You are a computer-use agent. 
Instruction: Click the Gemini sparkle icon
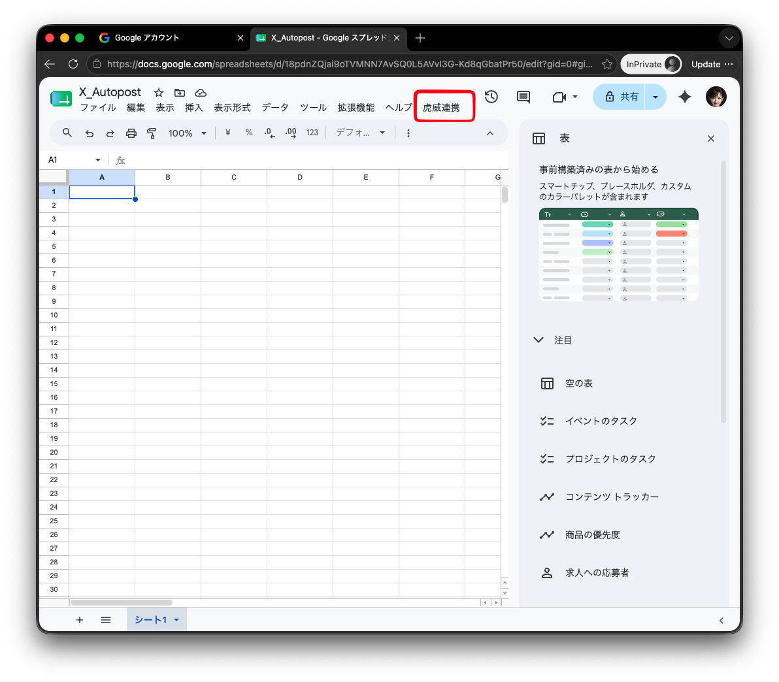pos(685,97)
